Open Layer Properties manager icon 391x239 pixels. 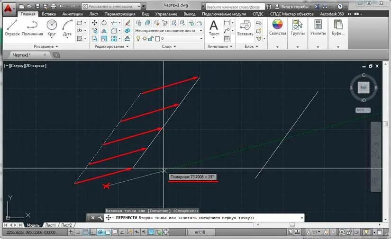(x=139, y=23)
